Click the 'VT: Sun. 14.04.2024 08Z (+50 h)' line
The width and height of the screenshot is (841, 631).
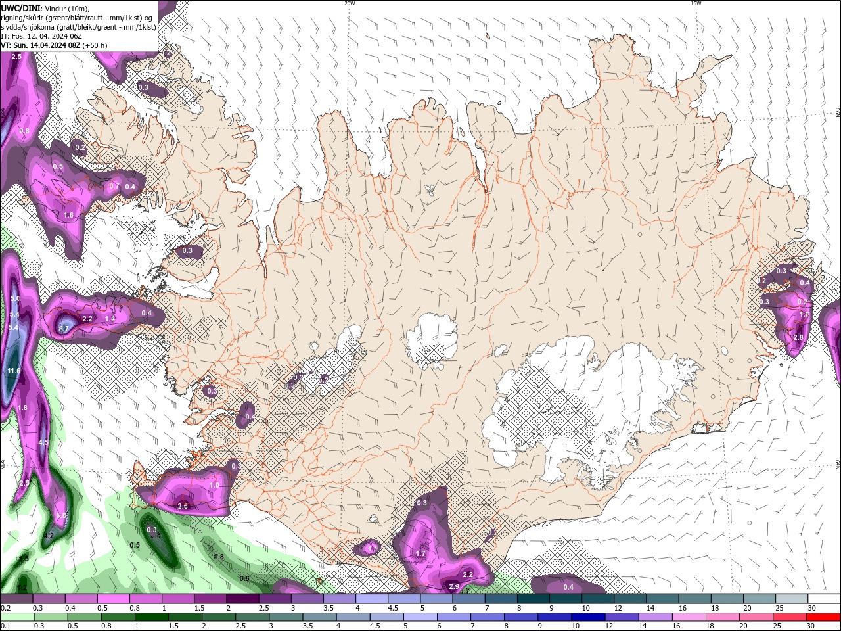pyautogui.click(x=54, y=45)
